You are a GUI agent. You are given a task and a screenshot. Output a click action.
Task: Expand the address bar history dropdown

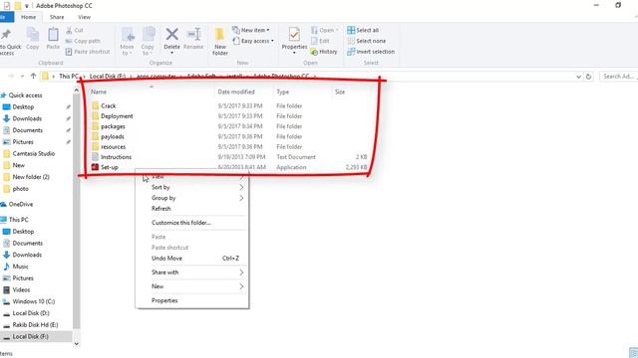tap(578, 77)
